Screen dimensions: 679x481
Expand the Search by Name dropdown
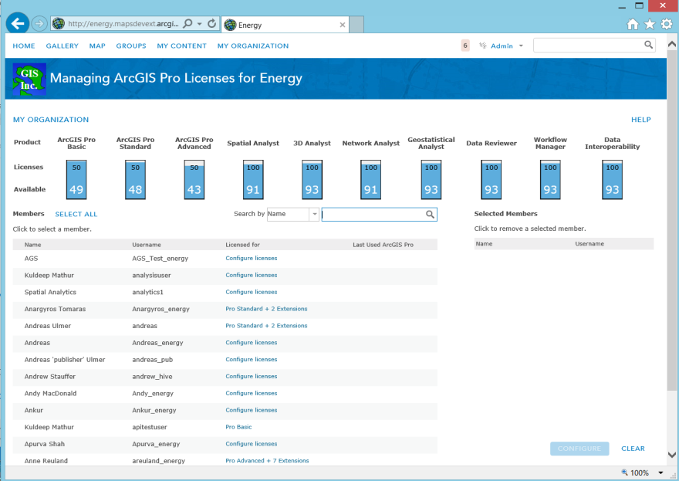coord(314,214)
